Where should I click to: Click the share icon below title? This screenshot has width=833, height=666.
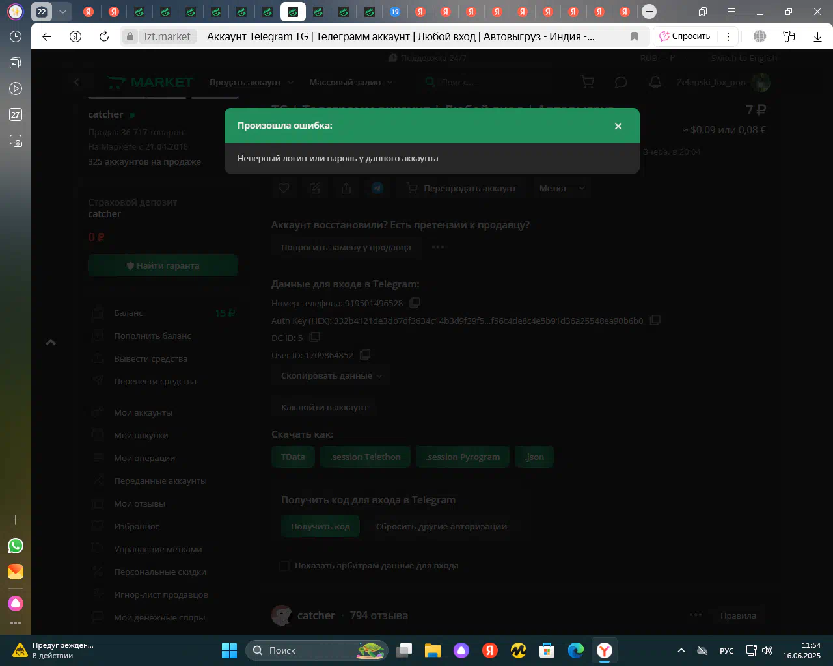click(x=346, y=188)
